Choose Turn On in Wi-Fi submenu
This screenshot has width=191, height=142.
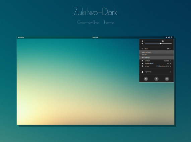[x=156, y=55]
